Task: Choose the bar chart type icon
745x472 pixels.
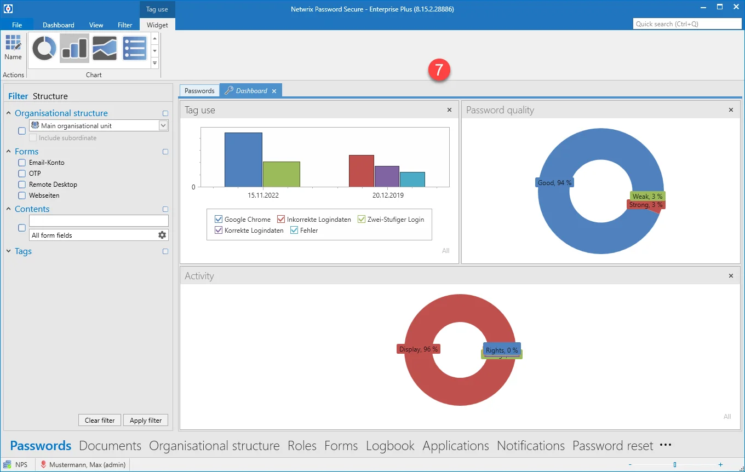Action: (x=74, y=48)
